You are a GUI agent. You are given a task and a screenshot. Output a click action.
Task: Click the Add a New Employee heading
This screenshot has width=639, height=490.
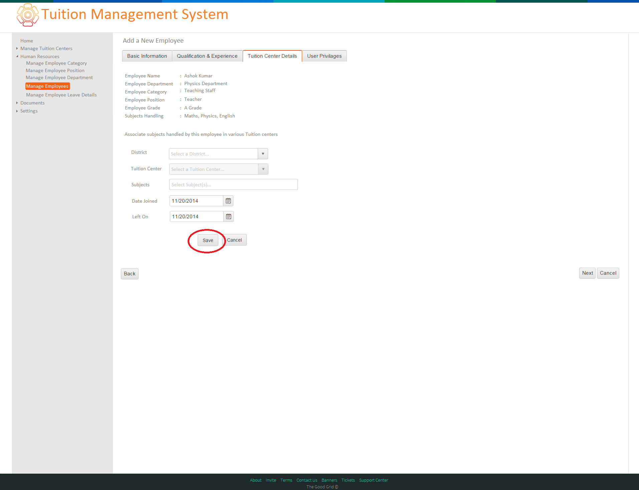[153, 41]
